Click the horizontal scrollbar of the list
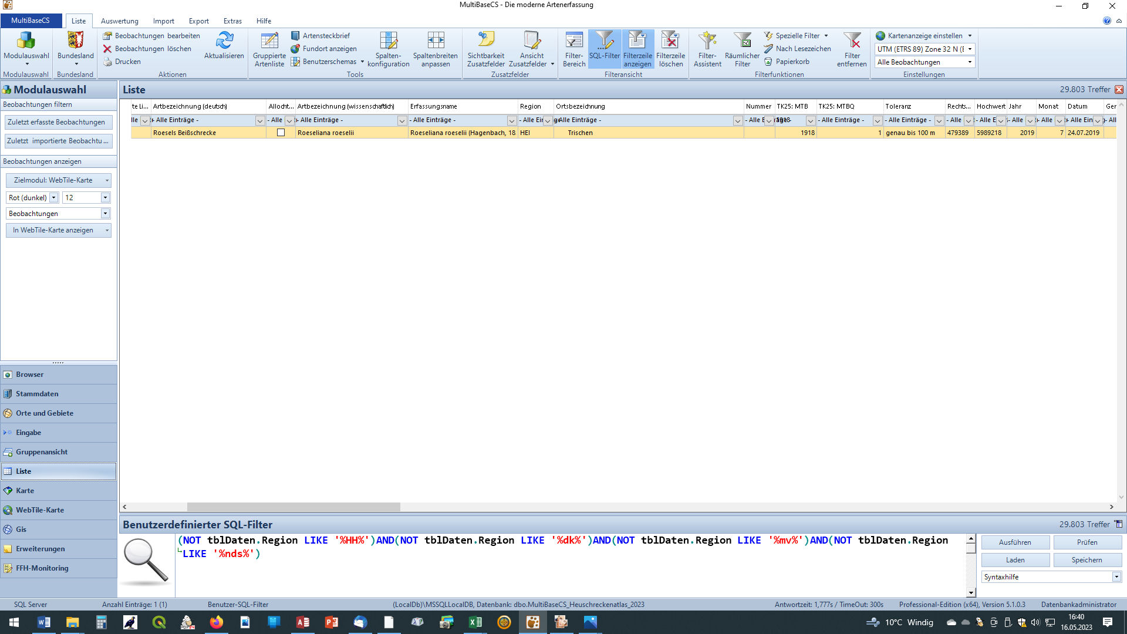This screenshot has height=634, width=1127. pos(293,507)
